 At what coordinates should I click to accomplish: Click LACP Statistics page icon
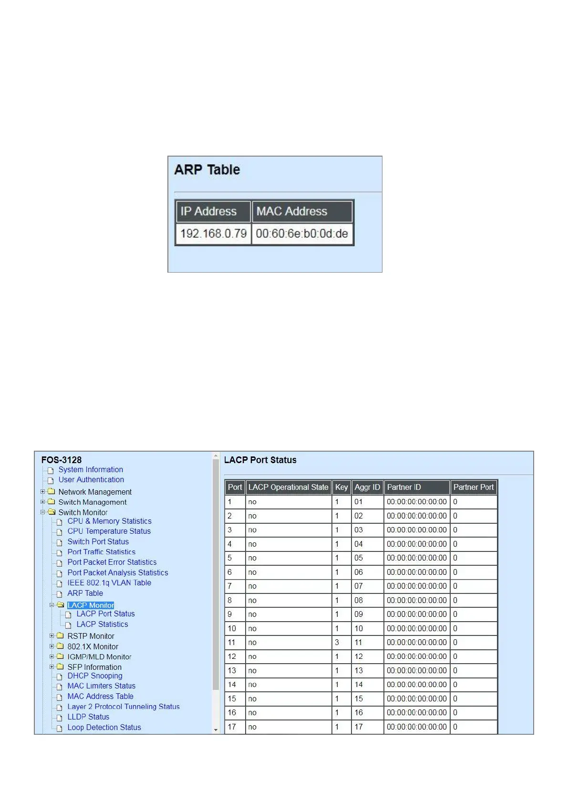(68, 625)
